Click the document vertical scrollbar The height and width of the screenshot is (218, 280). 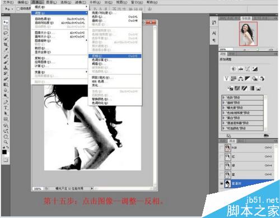tap(155, 106)
